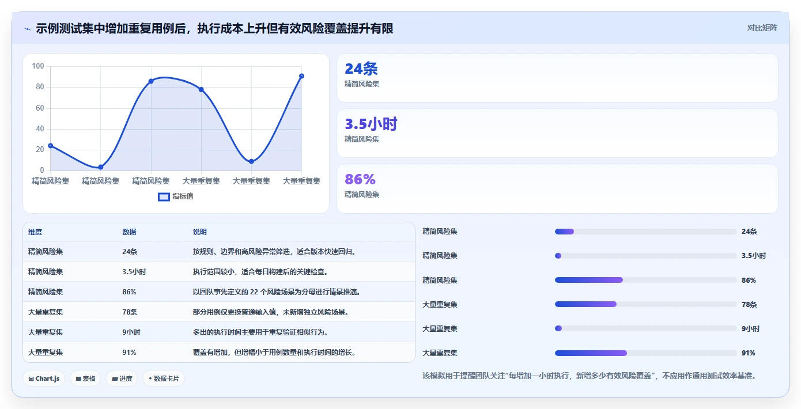
Task: Click the 数据 table column header
Action: click(129, 232)
